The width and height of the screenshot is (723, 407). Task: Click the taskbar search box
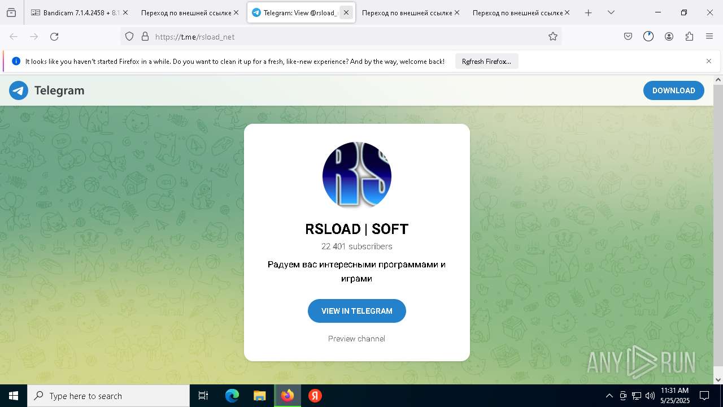click(x=108, y=396)
